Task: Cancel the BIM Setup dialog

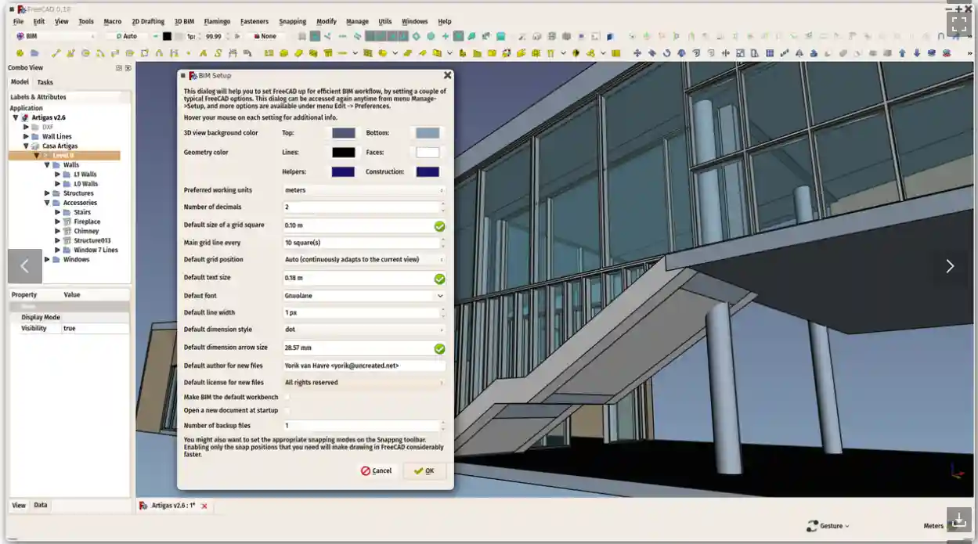Action: coord(377,470)
